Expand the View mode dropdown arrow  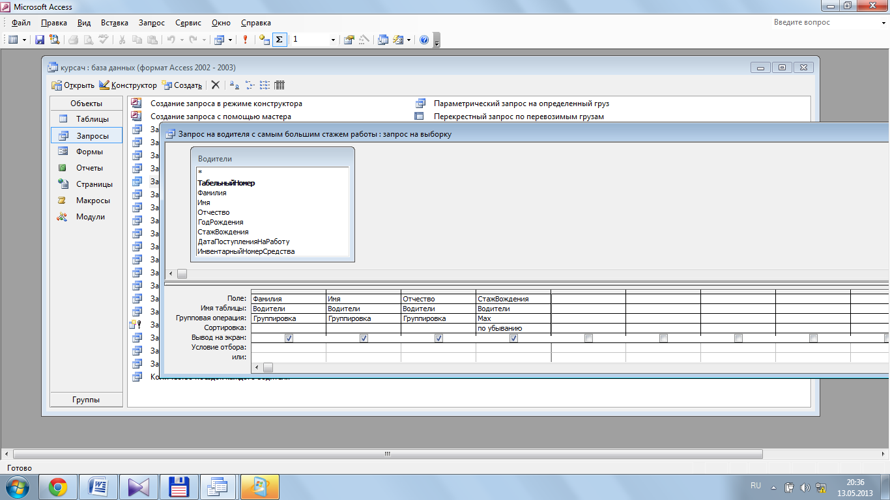click(x=24, y=40)
